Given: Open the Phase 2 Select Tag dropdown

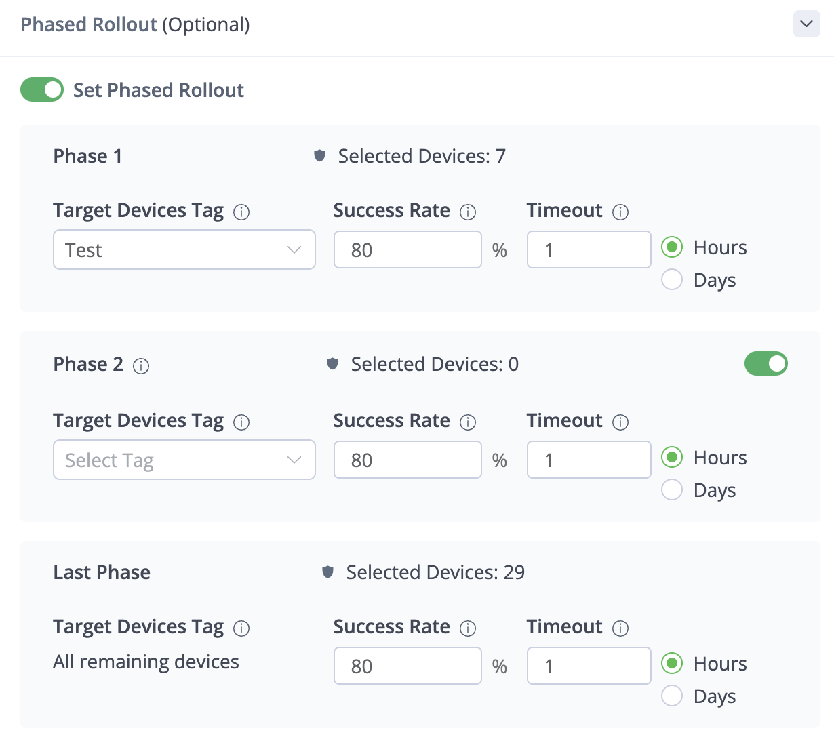Looking at the screenshot, I should (184, 460).
